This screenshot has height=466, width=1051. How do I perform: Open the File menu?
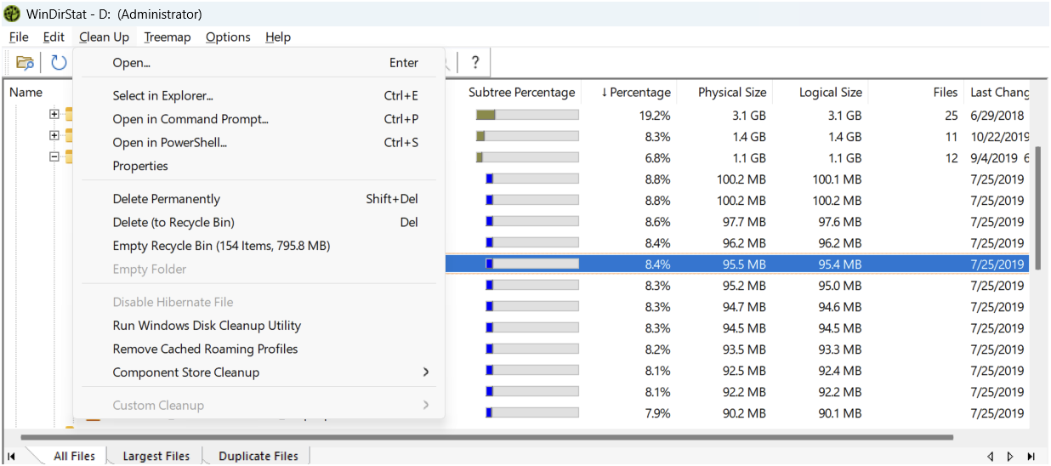(19, 37)
